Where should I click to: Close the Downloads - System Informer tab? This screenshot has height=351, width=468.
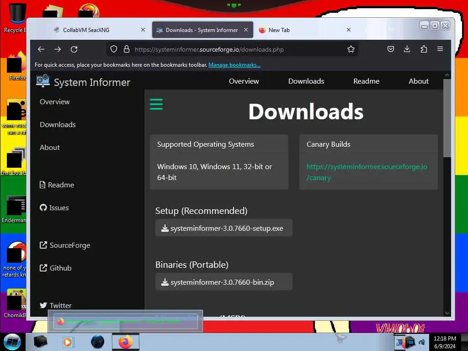[245, 30]
